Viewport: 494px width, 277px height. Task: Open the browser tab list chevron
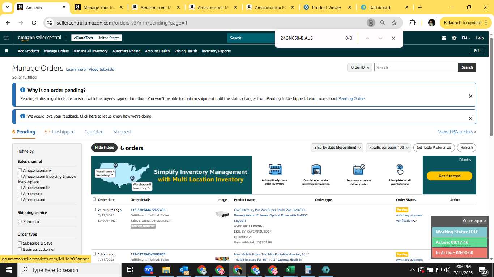[x=7, y=7]
